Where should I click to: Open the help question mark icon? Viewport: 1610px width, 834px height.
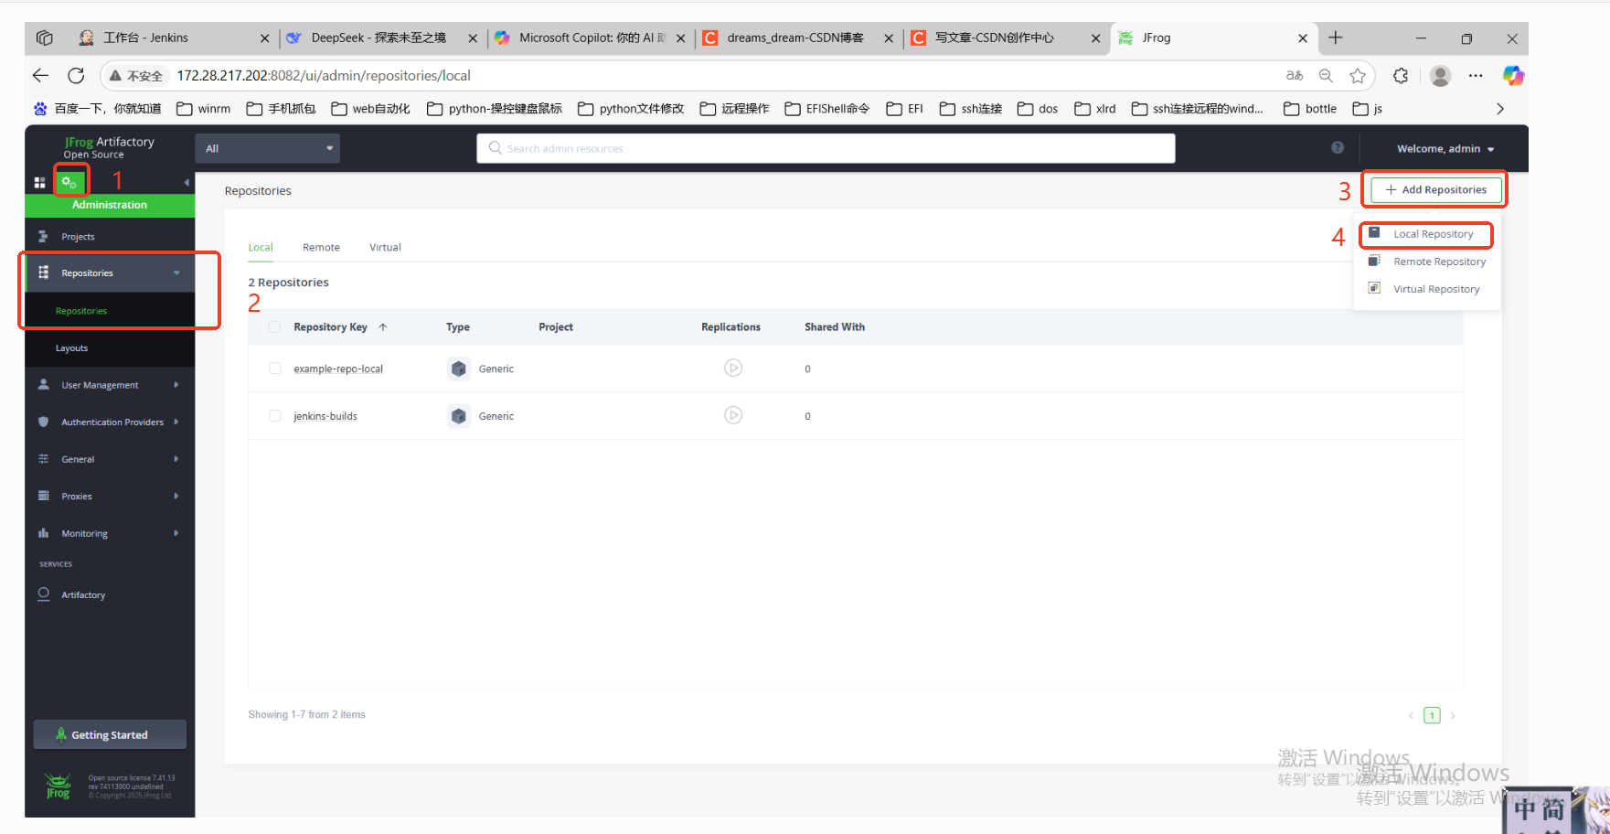1338,147
